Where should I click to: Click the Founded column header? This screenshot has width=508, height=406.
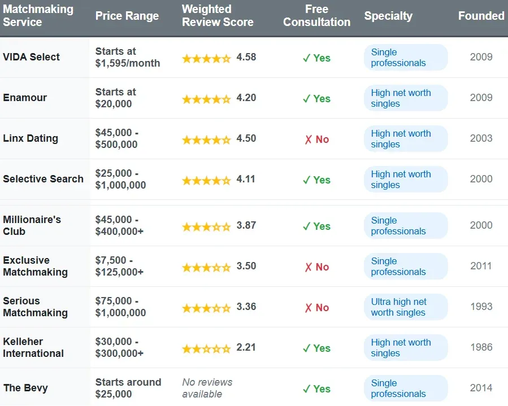(481, 16)
